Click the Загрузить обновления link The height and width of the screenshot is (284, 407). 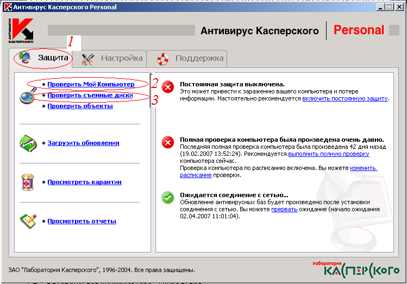(x=83, y=143)
